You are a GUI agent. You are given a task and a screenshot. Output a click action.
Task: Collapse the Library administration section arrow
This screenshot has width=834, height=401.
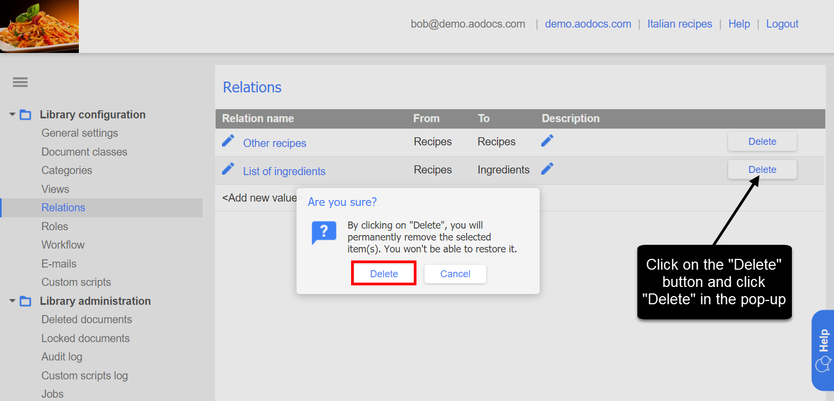[x=12, y=301]
